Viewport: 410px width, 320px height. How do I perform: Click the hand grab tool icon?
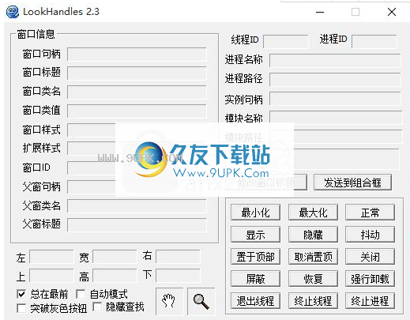click(x=169, y=301)
